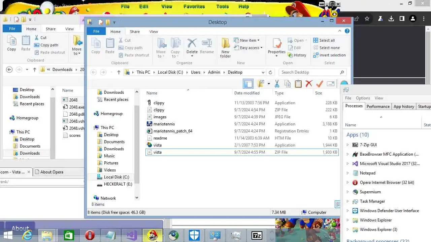Click the Windows Defender shield taskbar icon
431x242 pixels.
(x=194, y=236)
